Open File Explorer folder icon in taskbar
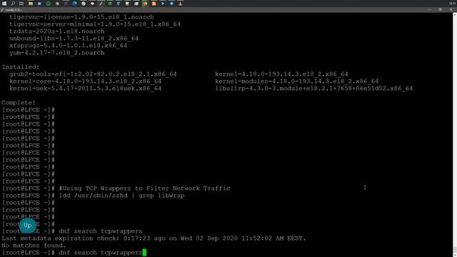 pos(31,4)
